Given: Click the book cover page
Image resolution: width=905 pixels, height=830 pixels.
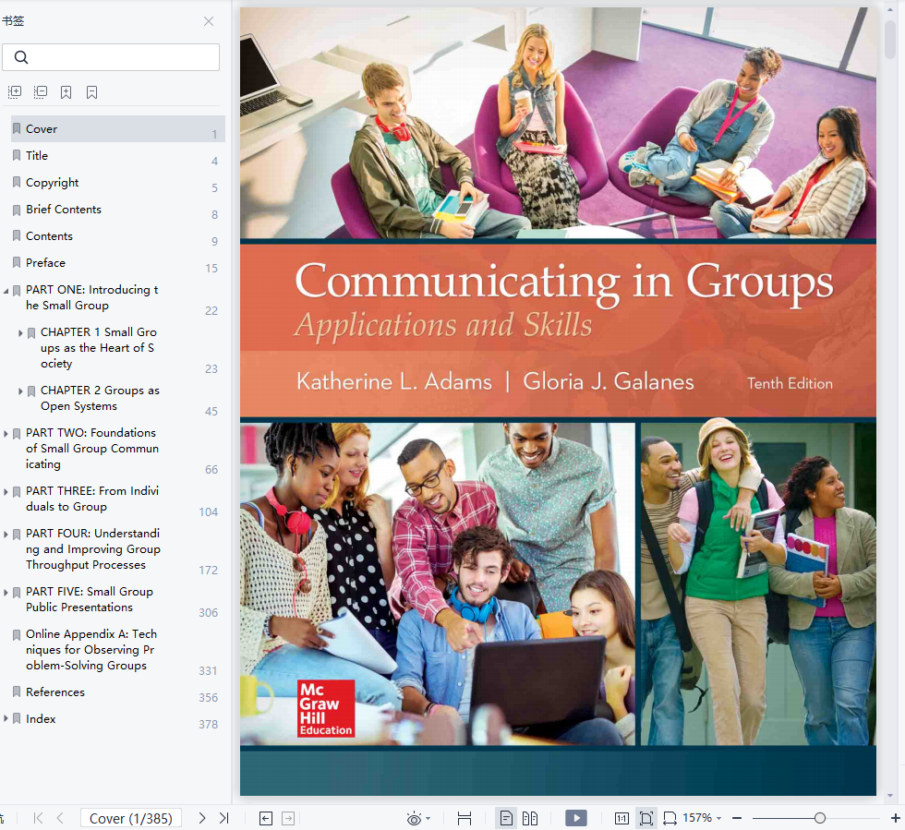Looking at the screenshot, I should 558,401.
